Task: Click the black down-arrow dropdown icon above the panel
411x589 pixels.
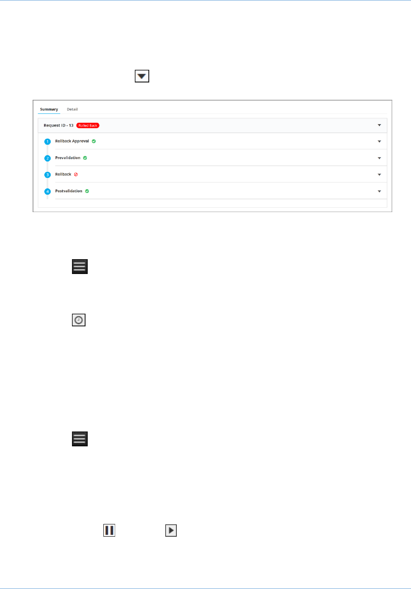Action: 142,76
